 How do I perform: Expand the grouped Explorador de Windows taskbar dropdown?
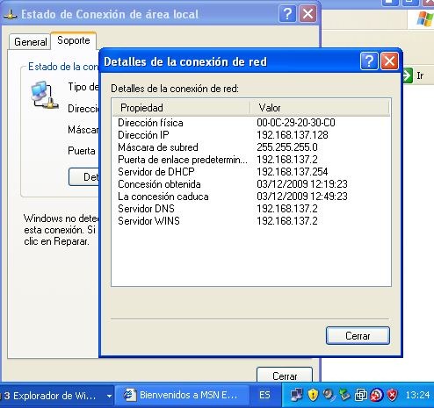(109, 396)
